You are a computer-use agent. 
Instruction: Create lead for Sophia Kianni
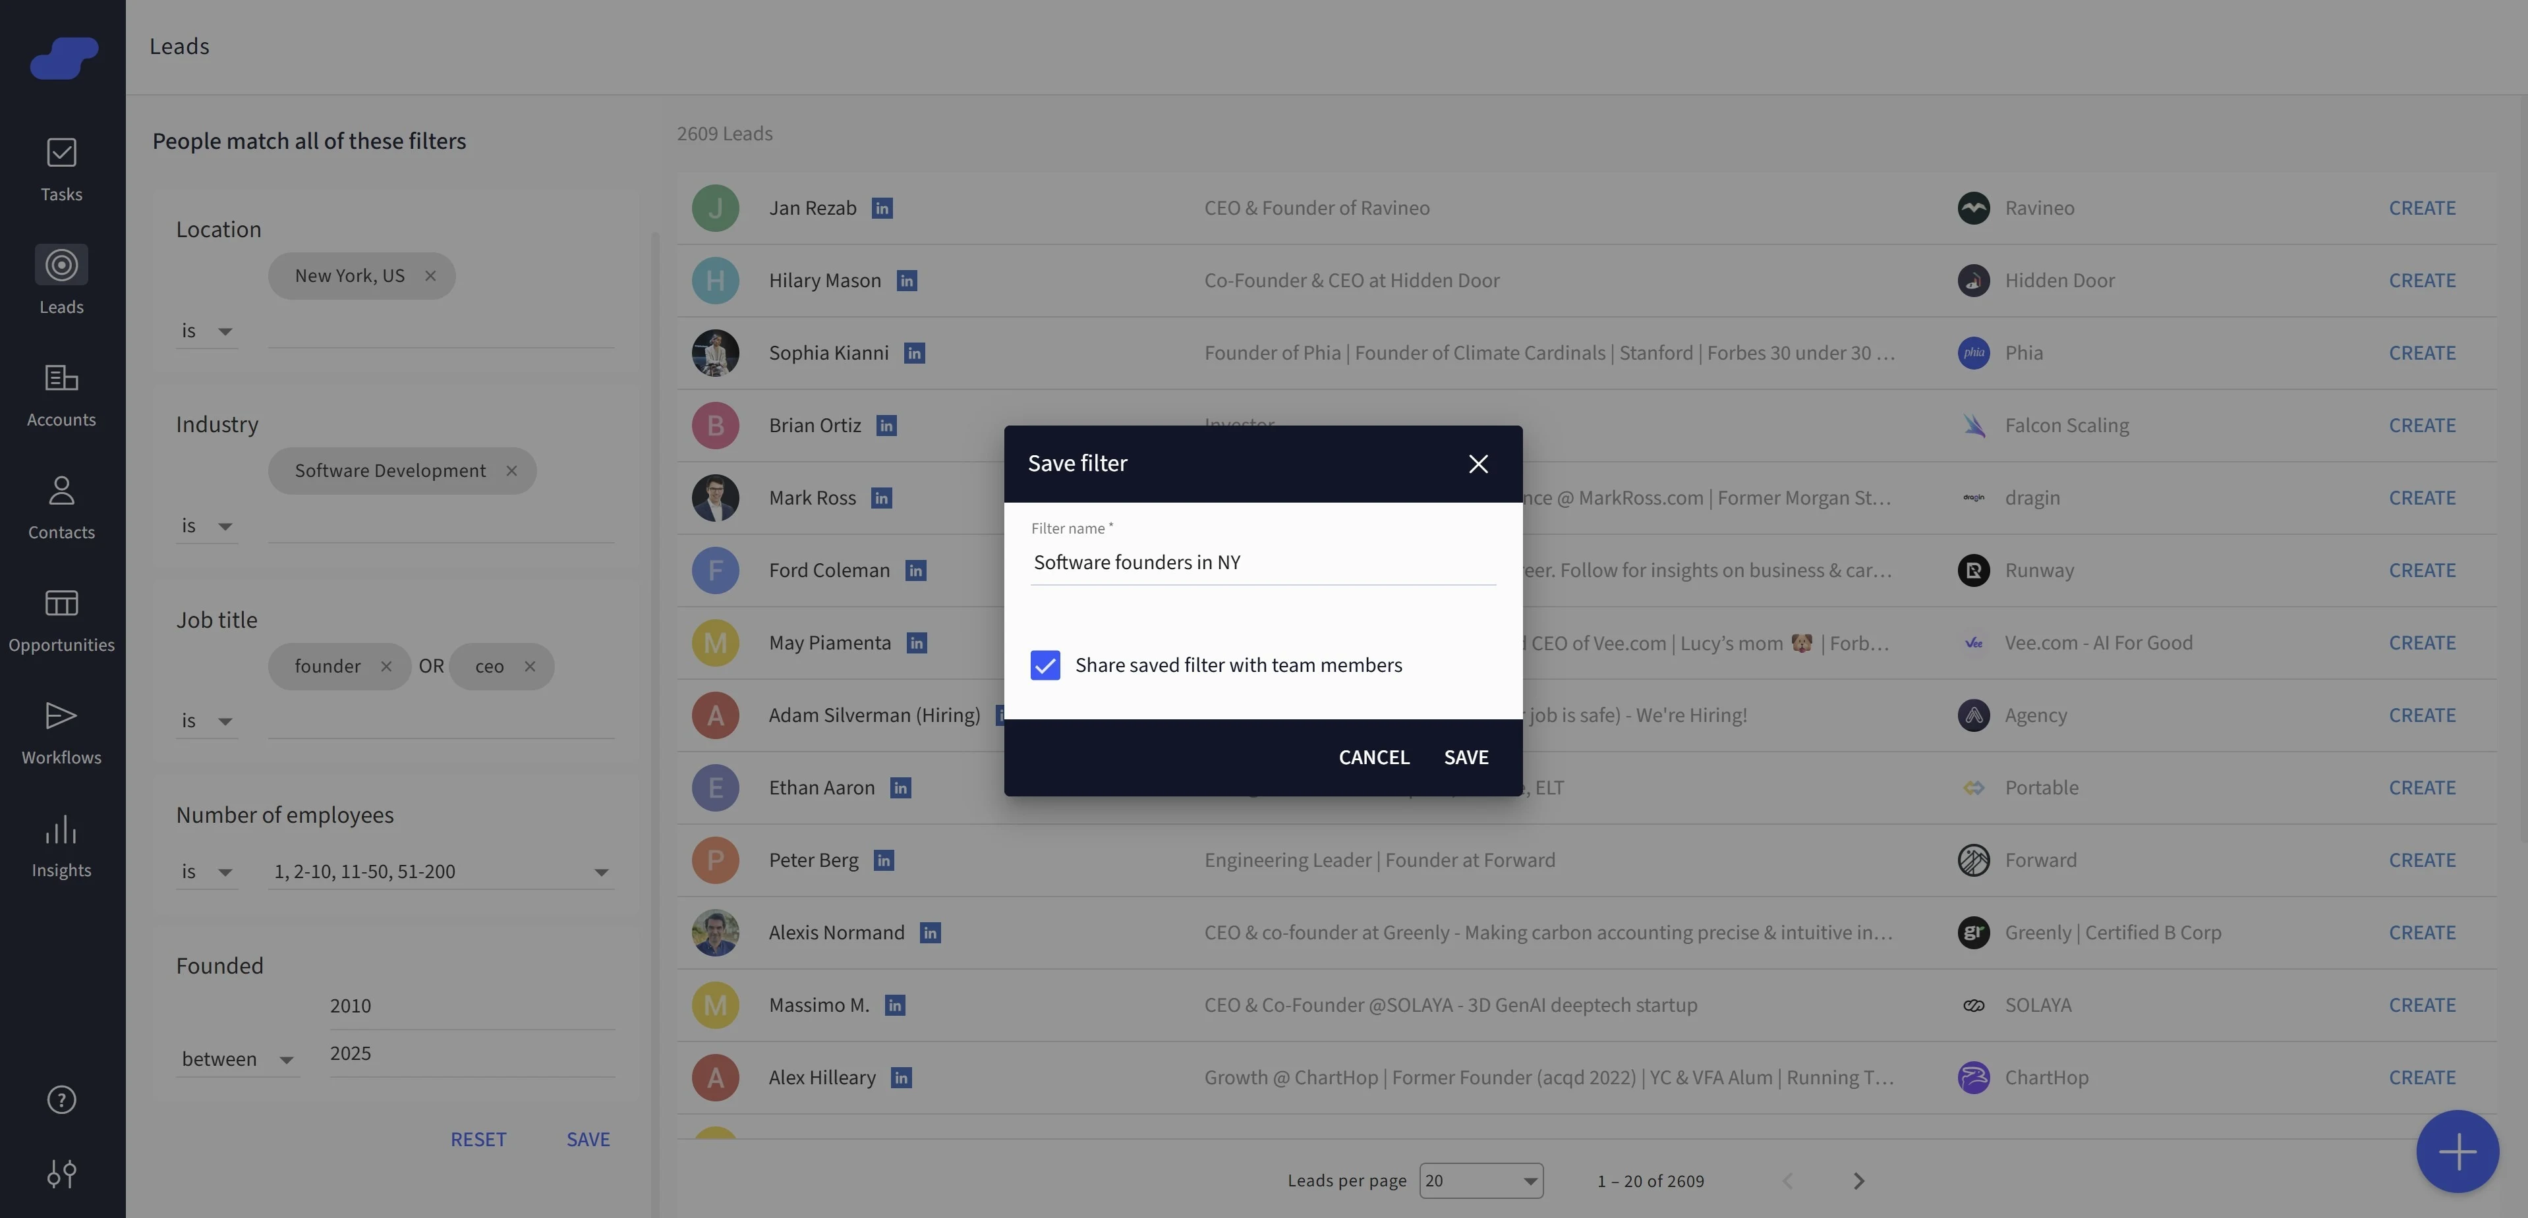(2422, 353)
